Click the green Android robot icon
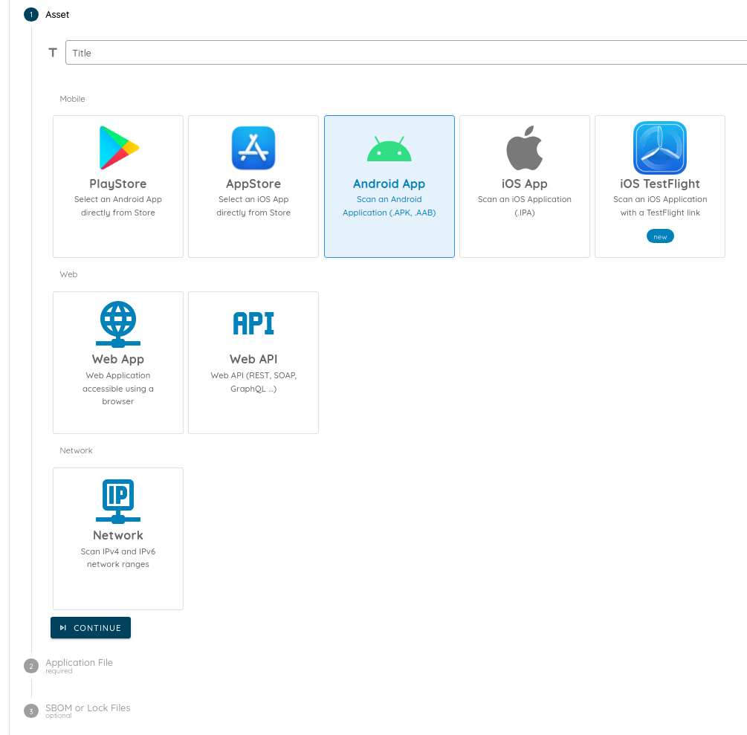The width and height of the screenshot is (747, 735). pos(389,149)
